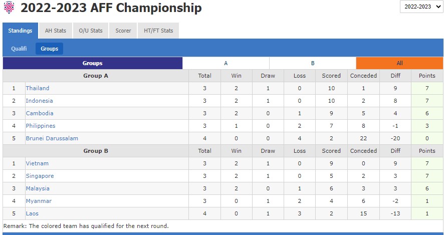Open the Singapore team link
Screen dimensions: 444x235
click(40, 176)
